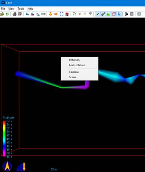Open the View menu

coord(11,9)
